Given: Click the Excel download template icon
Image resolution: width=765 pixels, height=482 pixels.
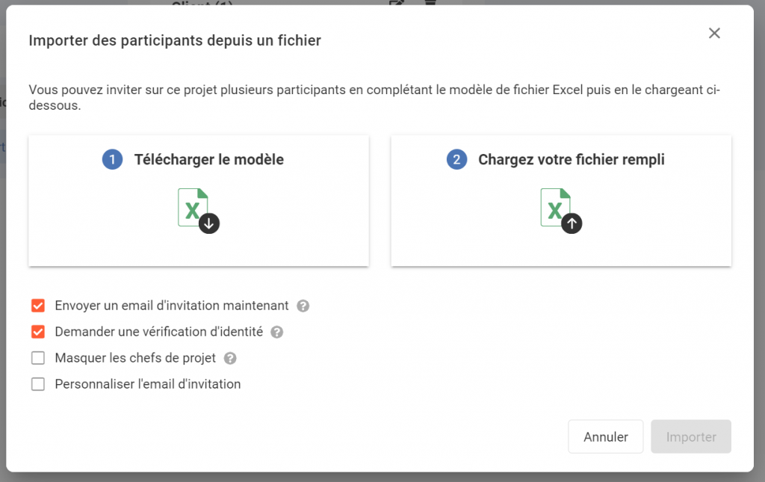Looking at the screenshot, I should pyautogui.click(x=198, y=210).
